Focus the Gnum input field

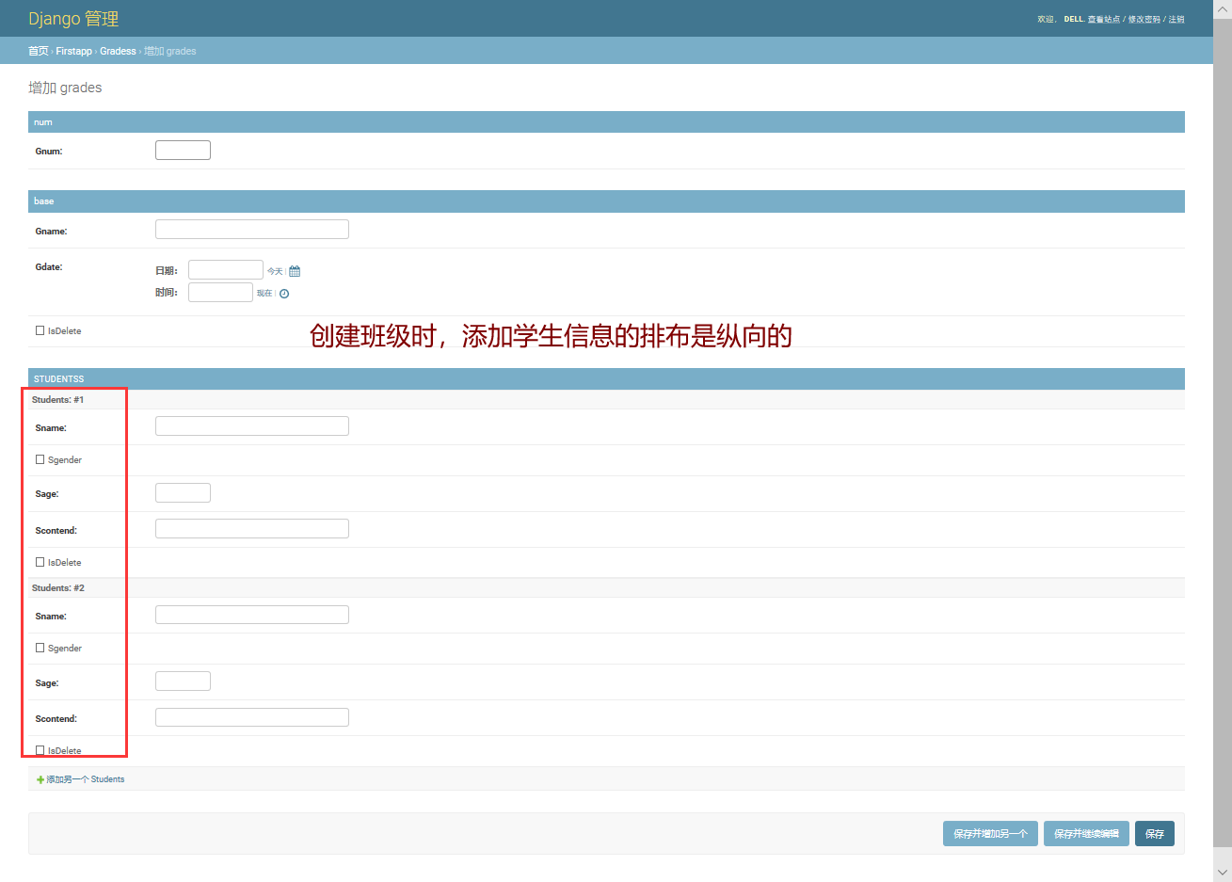pyautogui.click(x=183, y=151)
